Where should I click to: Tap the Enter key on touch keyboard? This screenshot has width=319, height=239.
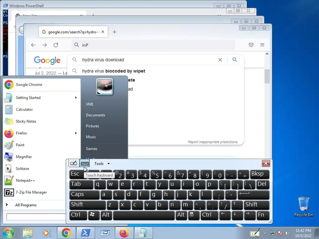tap(254, 195)
